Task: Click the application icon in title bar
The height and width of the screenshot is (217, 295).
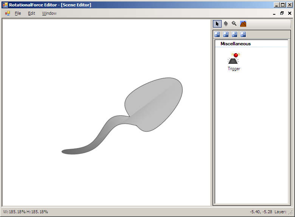Action: click(5, 5)
